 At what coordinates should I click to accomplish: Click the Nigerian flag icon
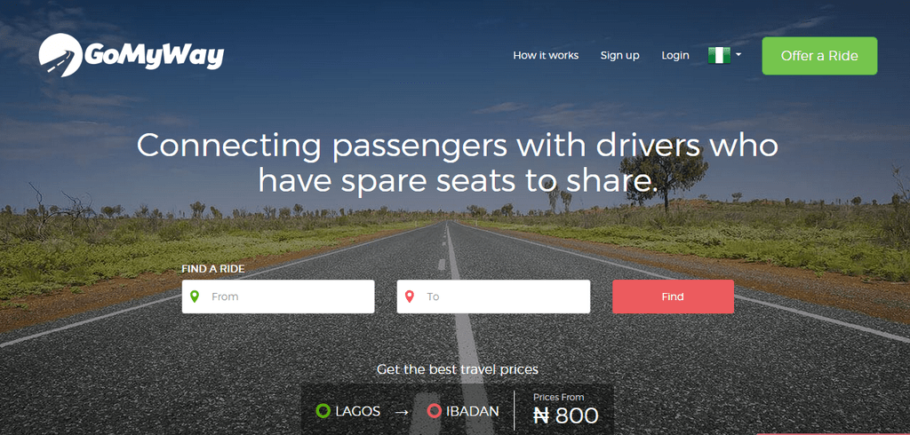(719, 56)
